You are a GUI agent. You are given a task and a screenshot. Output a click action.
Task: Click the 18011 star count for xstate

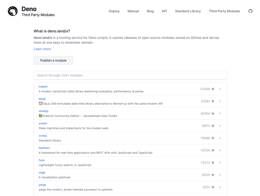click(206, 126)
